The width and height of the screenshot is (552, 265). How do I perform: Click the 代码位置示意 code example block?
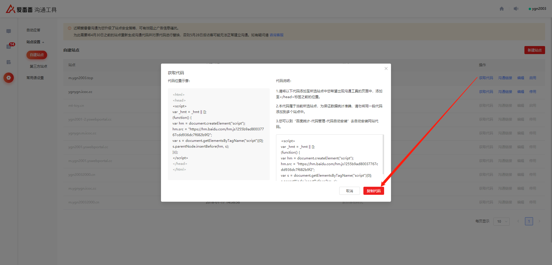(218, 134)
